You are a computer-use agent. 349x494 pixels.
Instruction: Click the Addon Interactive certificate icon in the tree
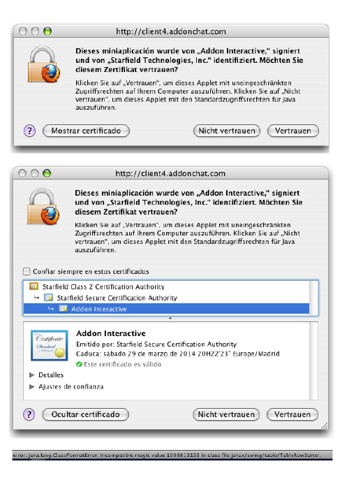(x=63, y=309)
